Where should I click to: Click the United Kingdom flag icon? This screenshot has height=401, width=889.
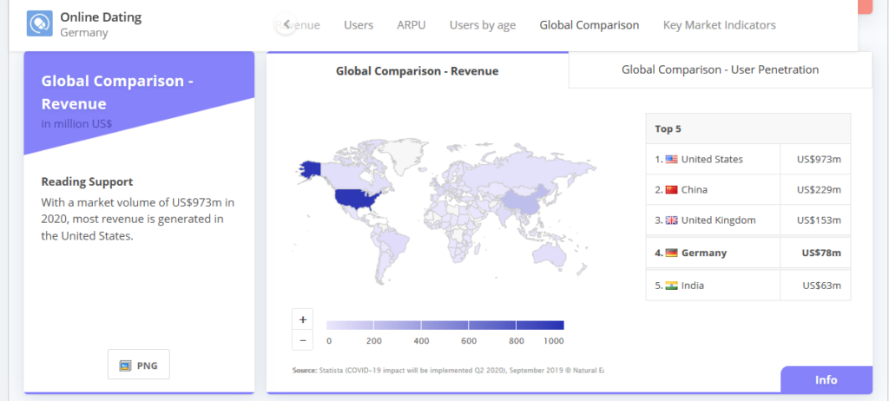click(x=671, y=220)
